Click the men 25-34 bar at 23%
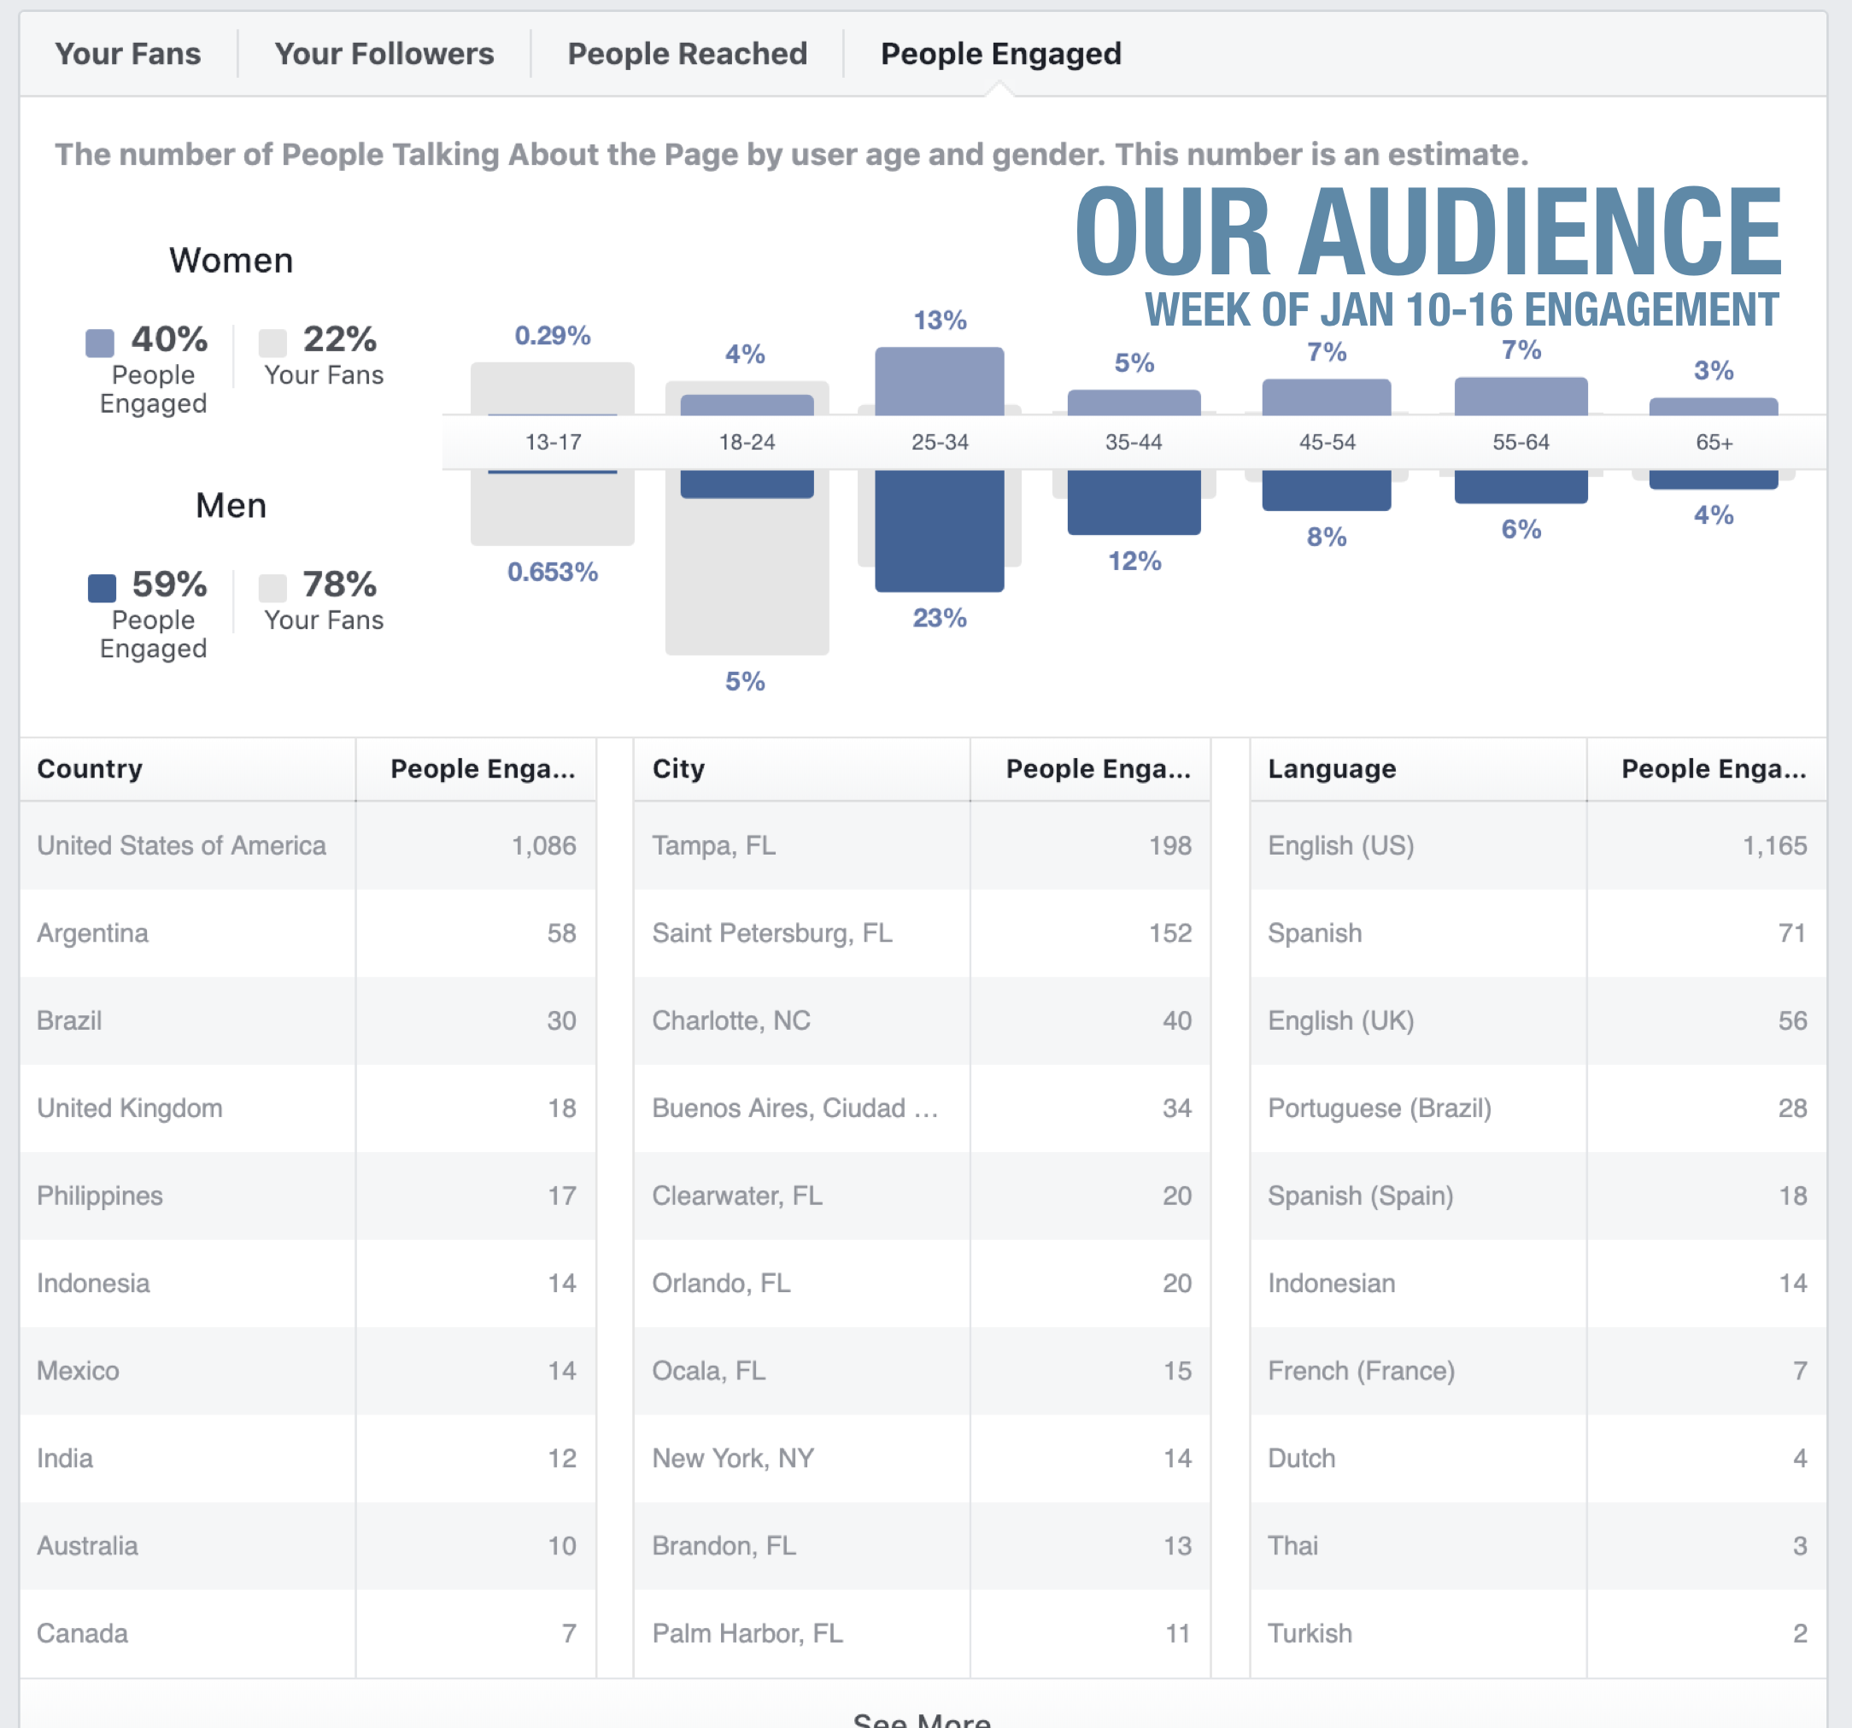This screenshot has height=1728, width=1852. (940, 531)
